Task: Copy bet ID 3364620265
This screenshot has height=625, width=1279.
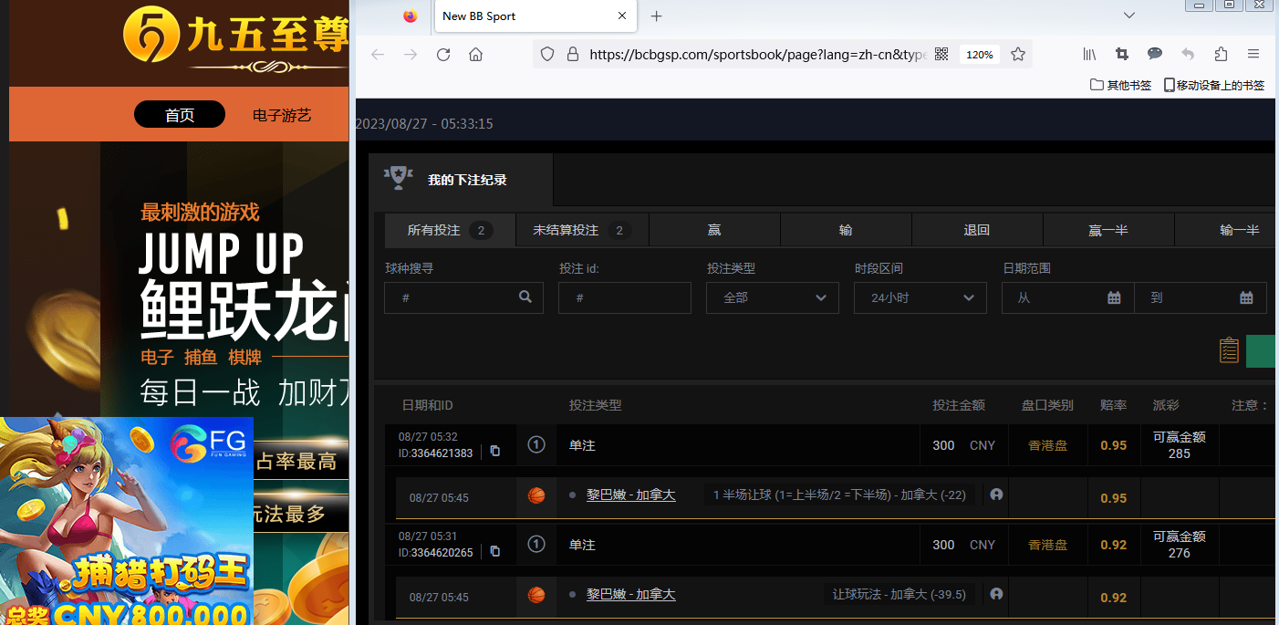Action: click(495, 551)
